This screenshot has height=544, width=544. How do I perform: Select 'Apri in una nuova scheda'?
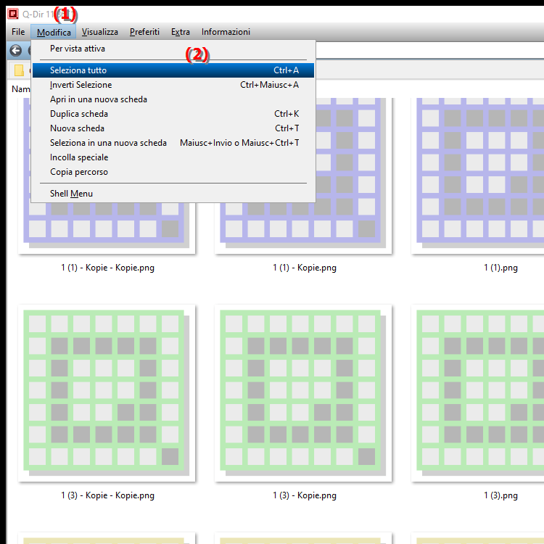click(173, 99)
